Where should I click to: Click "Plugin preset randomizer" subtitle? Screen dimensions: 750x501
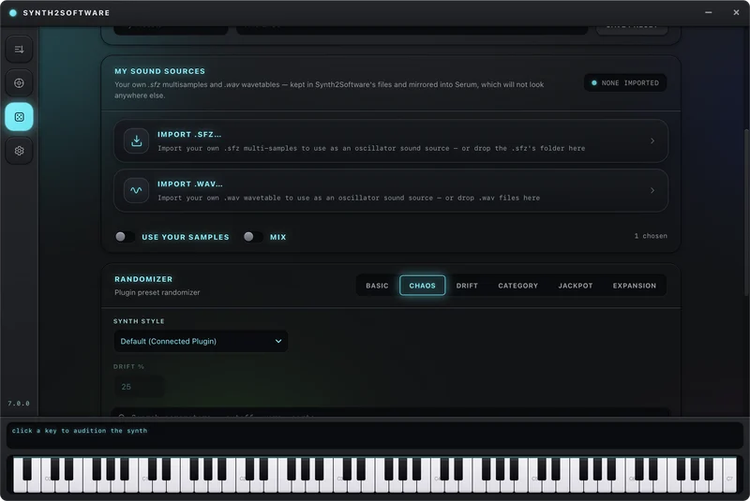157,292
